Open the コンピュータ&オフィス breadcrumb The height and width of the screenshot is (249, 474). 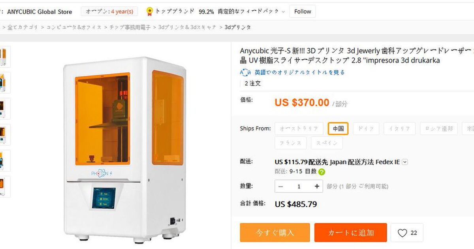tap(74, 27)
